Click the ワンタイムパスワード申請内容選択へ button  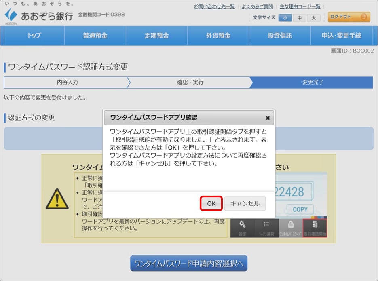coord(189,263)
